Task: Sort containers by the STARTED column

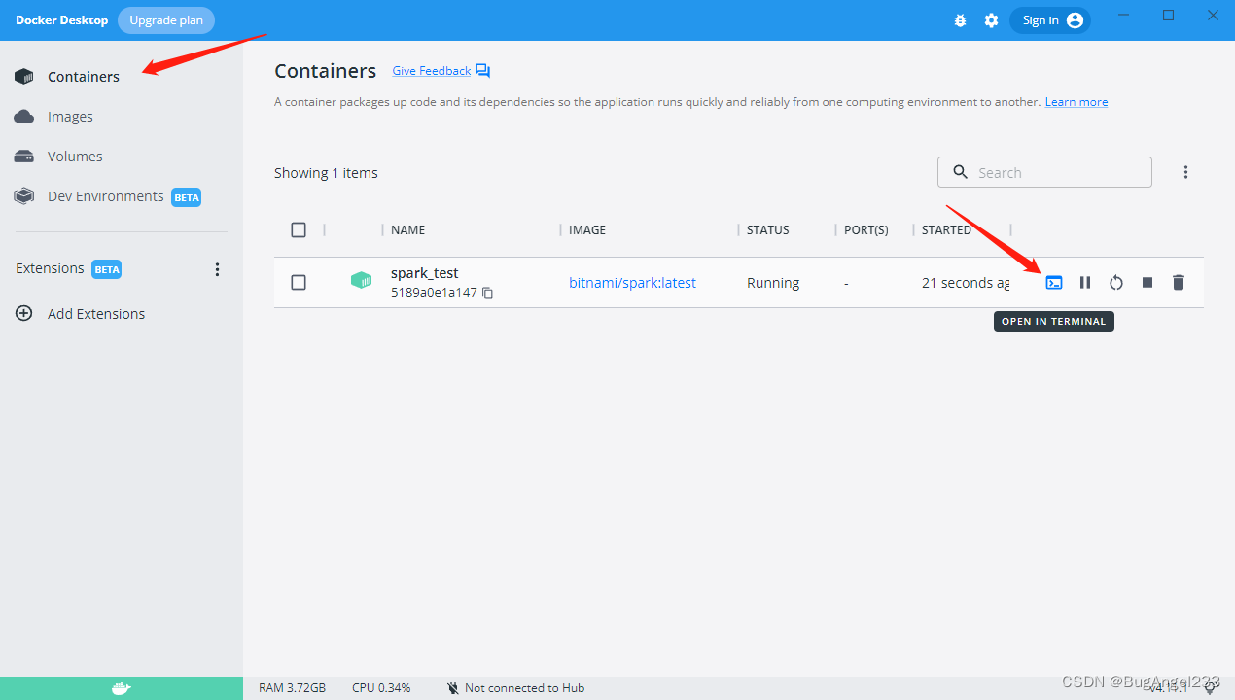Action: click(946, 229)
